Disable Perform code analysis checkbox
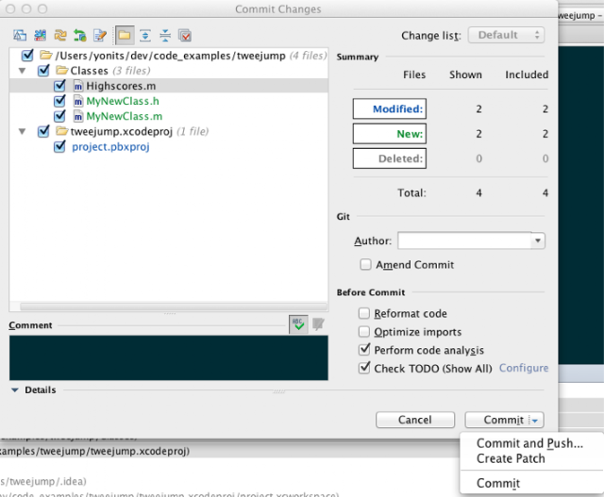604x497 pixels. click(x=364, y=350)
